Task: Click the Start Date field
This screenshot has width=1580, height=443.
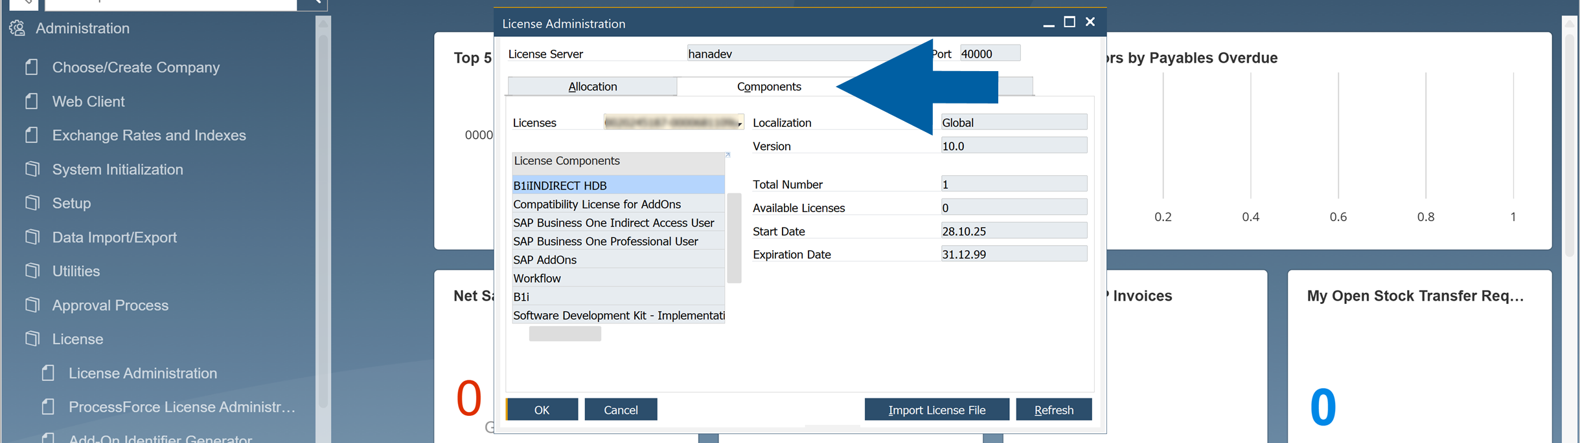Action: point(1014,231)
